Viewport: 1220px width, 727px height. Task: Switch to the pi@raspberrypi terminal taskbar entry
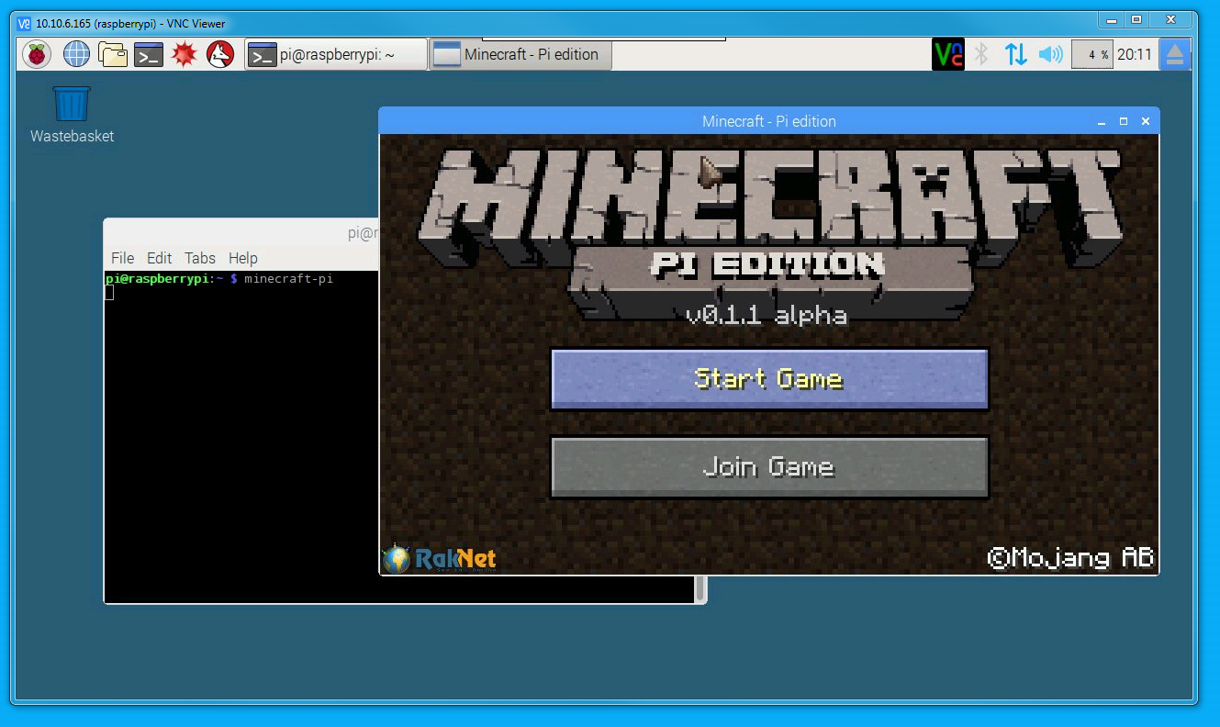[336, 55]
